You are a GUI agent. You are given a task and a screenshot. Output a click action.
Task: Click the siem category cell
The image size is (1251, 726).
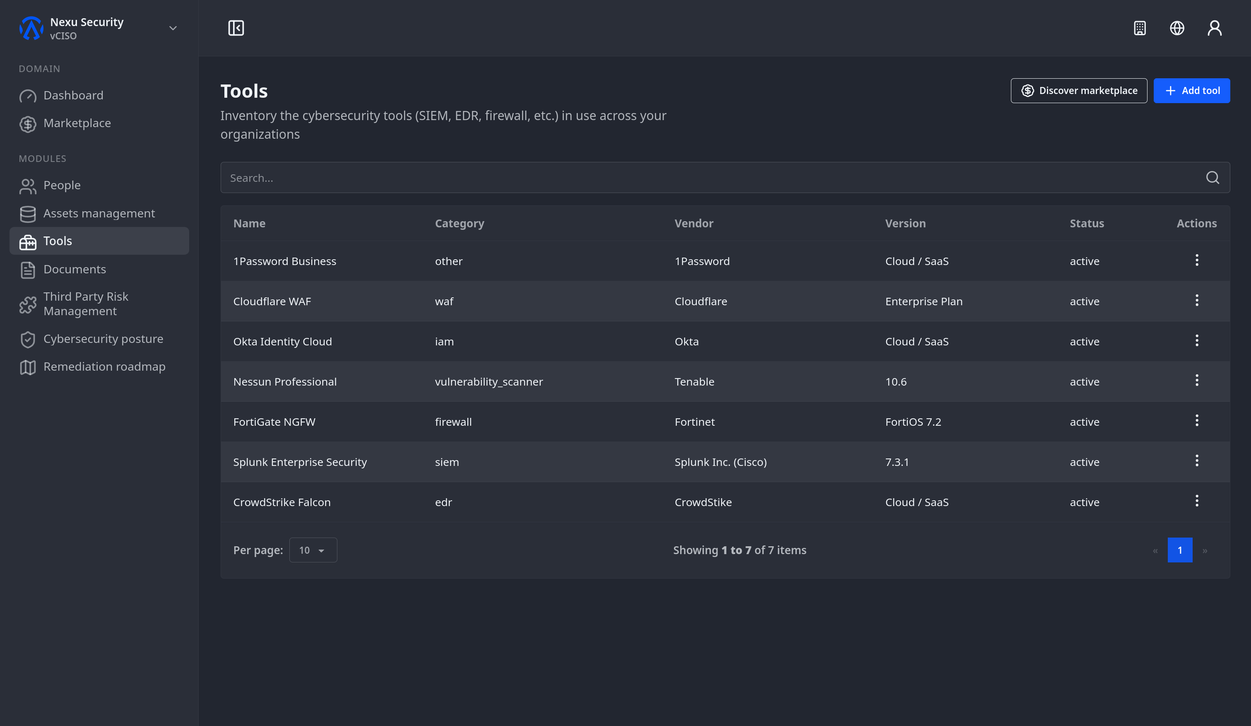click(x=447, y=462)
